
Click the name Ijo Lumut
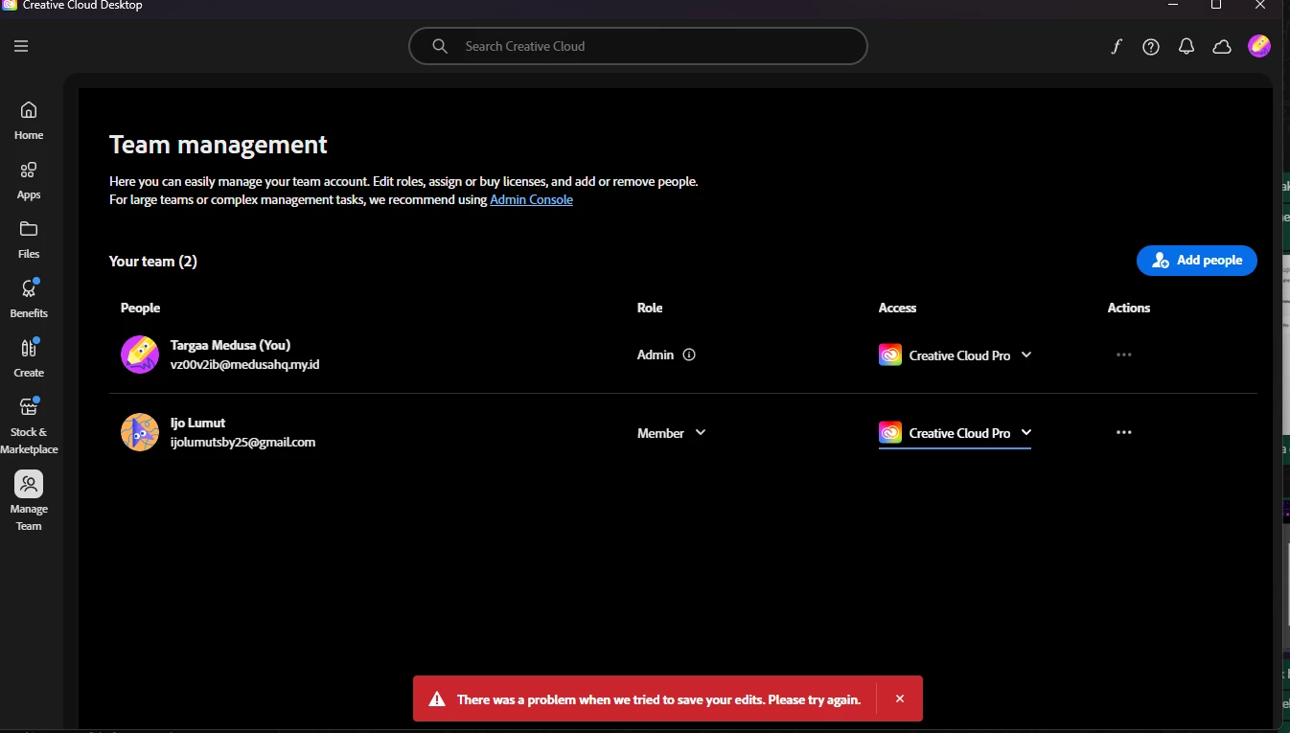198,423
